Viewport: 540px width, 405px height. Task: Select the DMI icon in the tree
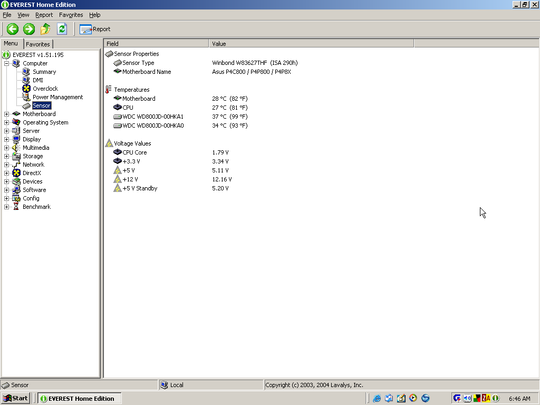tap(26, 80)
